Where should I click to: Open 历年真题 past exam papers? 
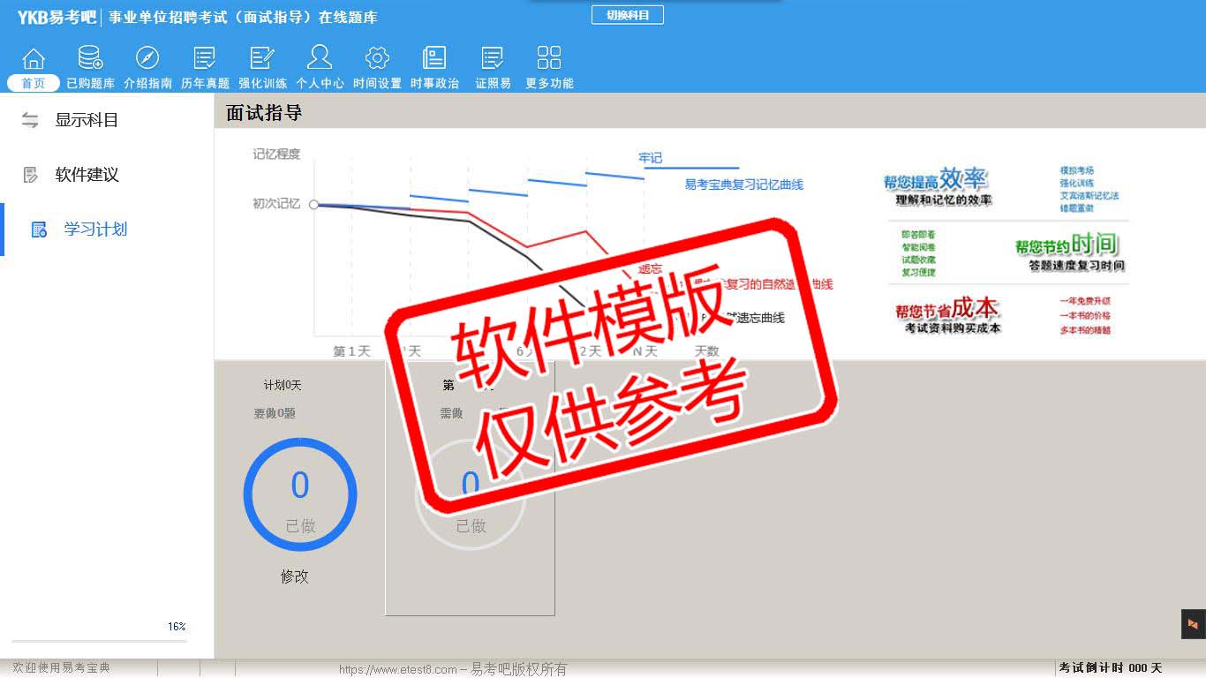(x=205, y=59)
